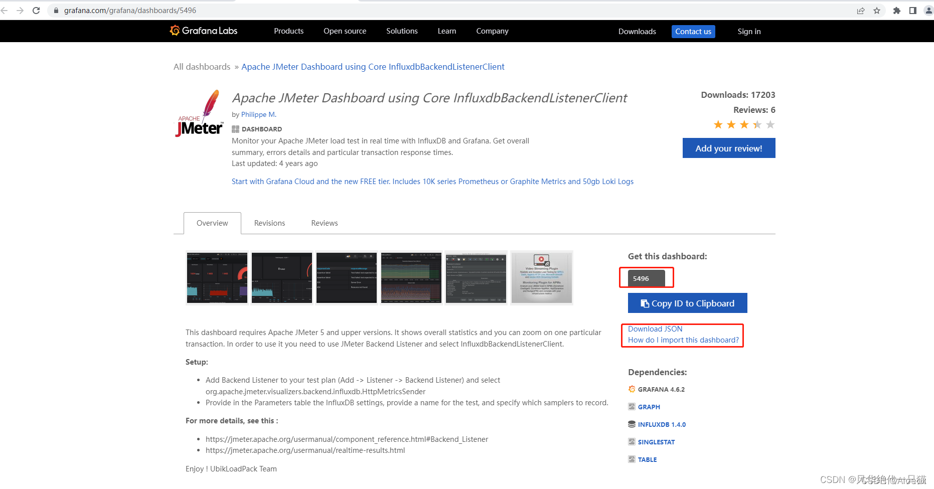Viewport: 934px width, 489px height.
Task: Click the dashboard grid icon beside DASHBOARD
Action: 235,129
